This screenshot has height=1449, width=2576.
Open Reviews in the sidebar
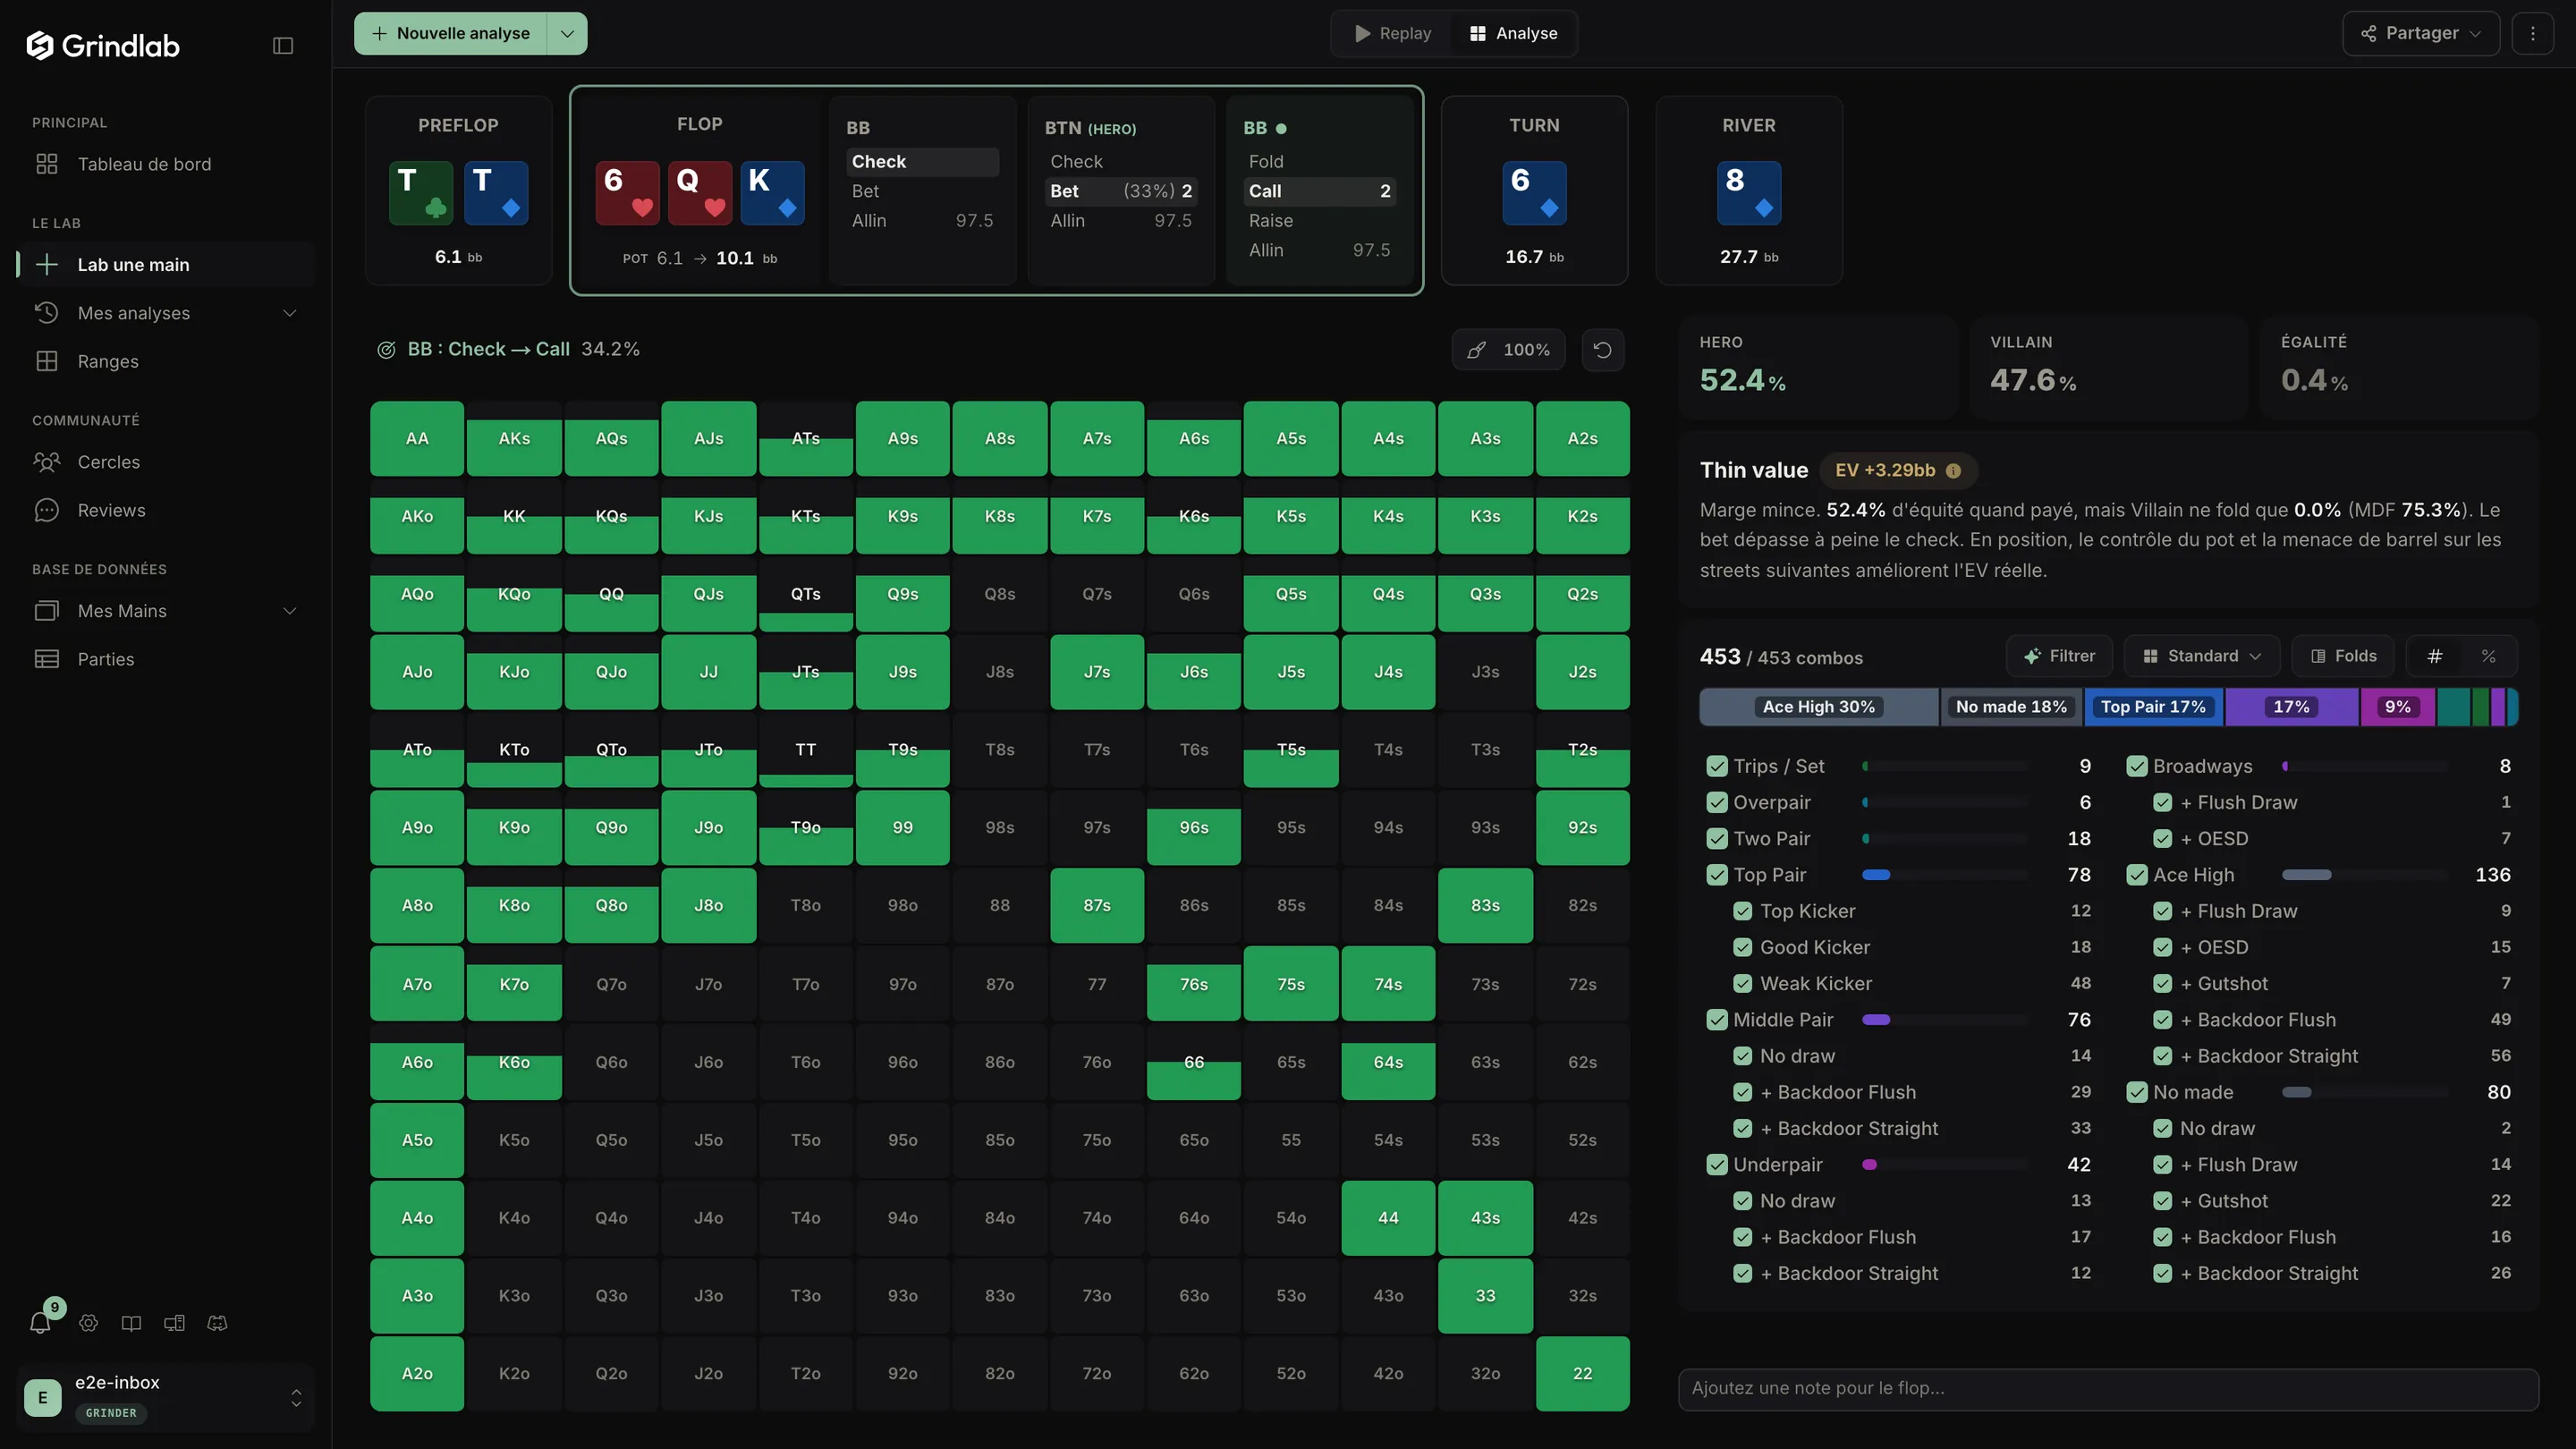[166, 510]
